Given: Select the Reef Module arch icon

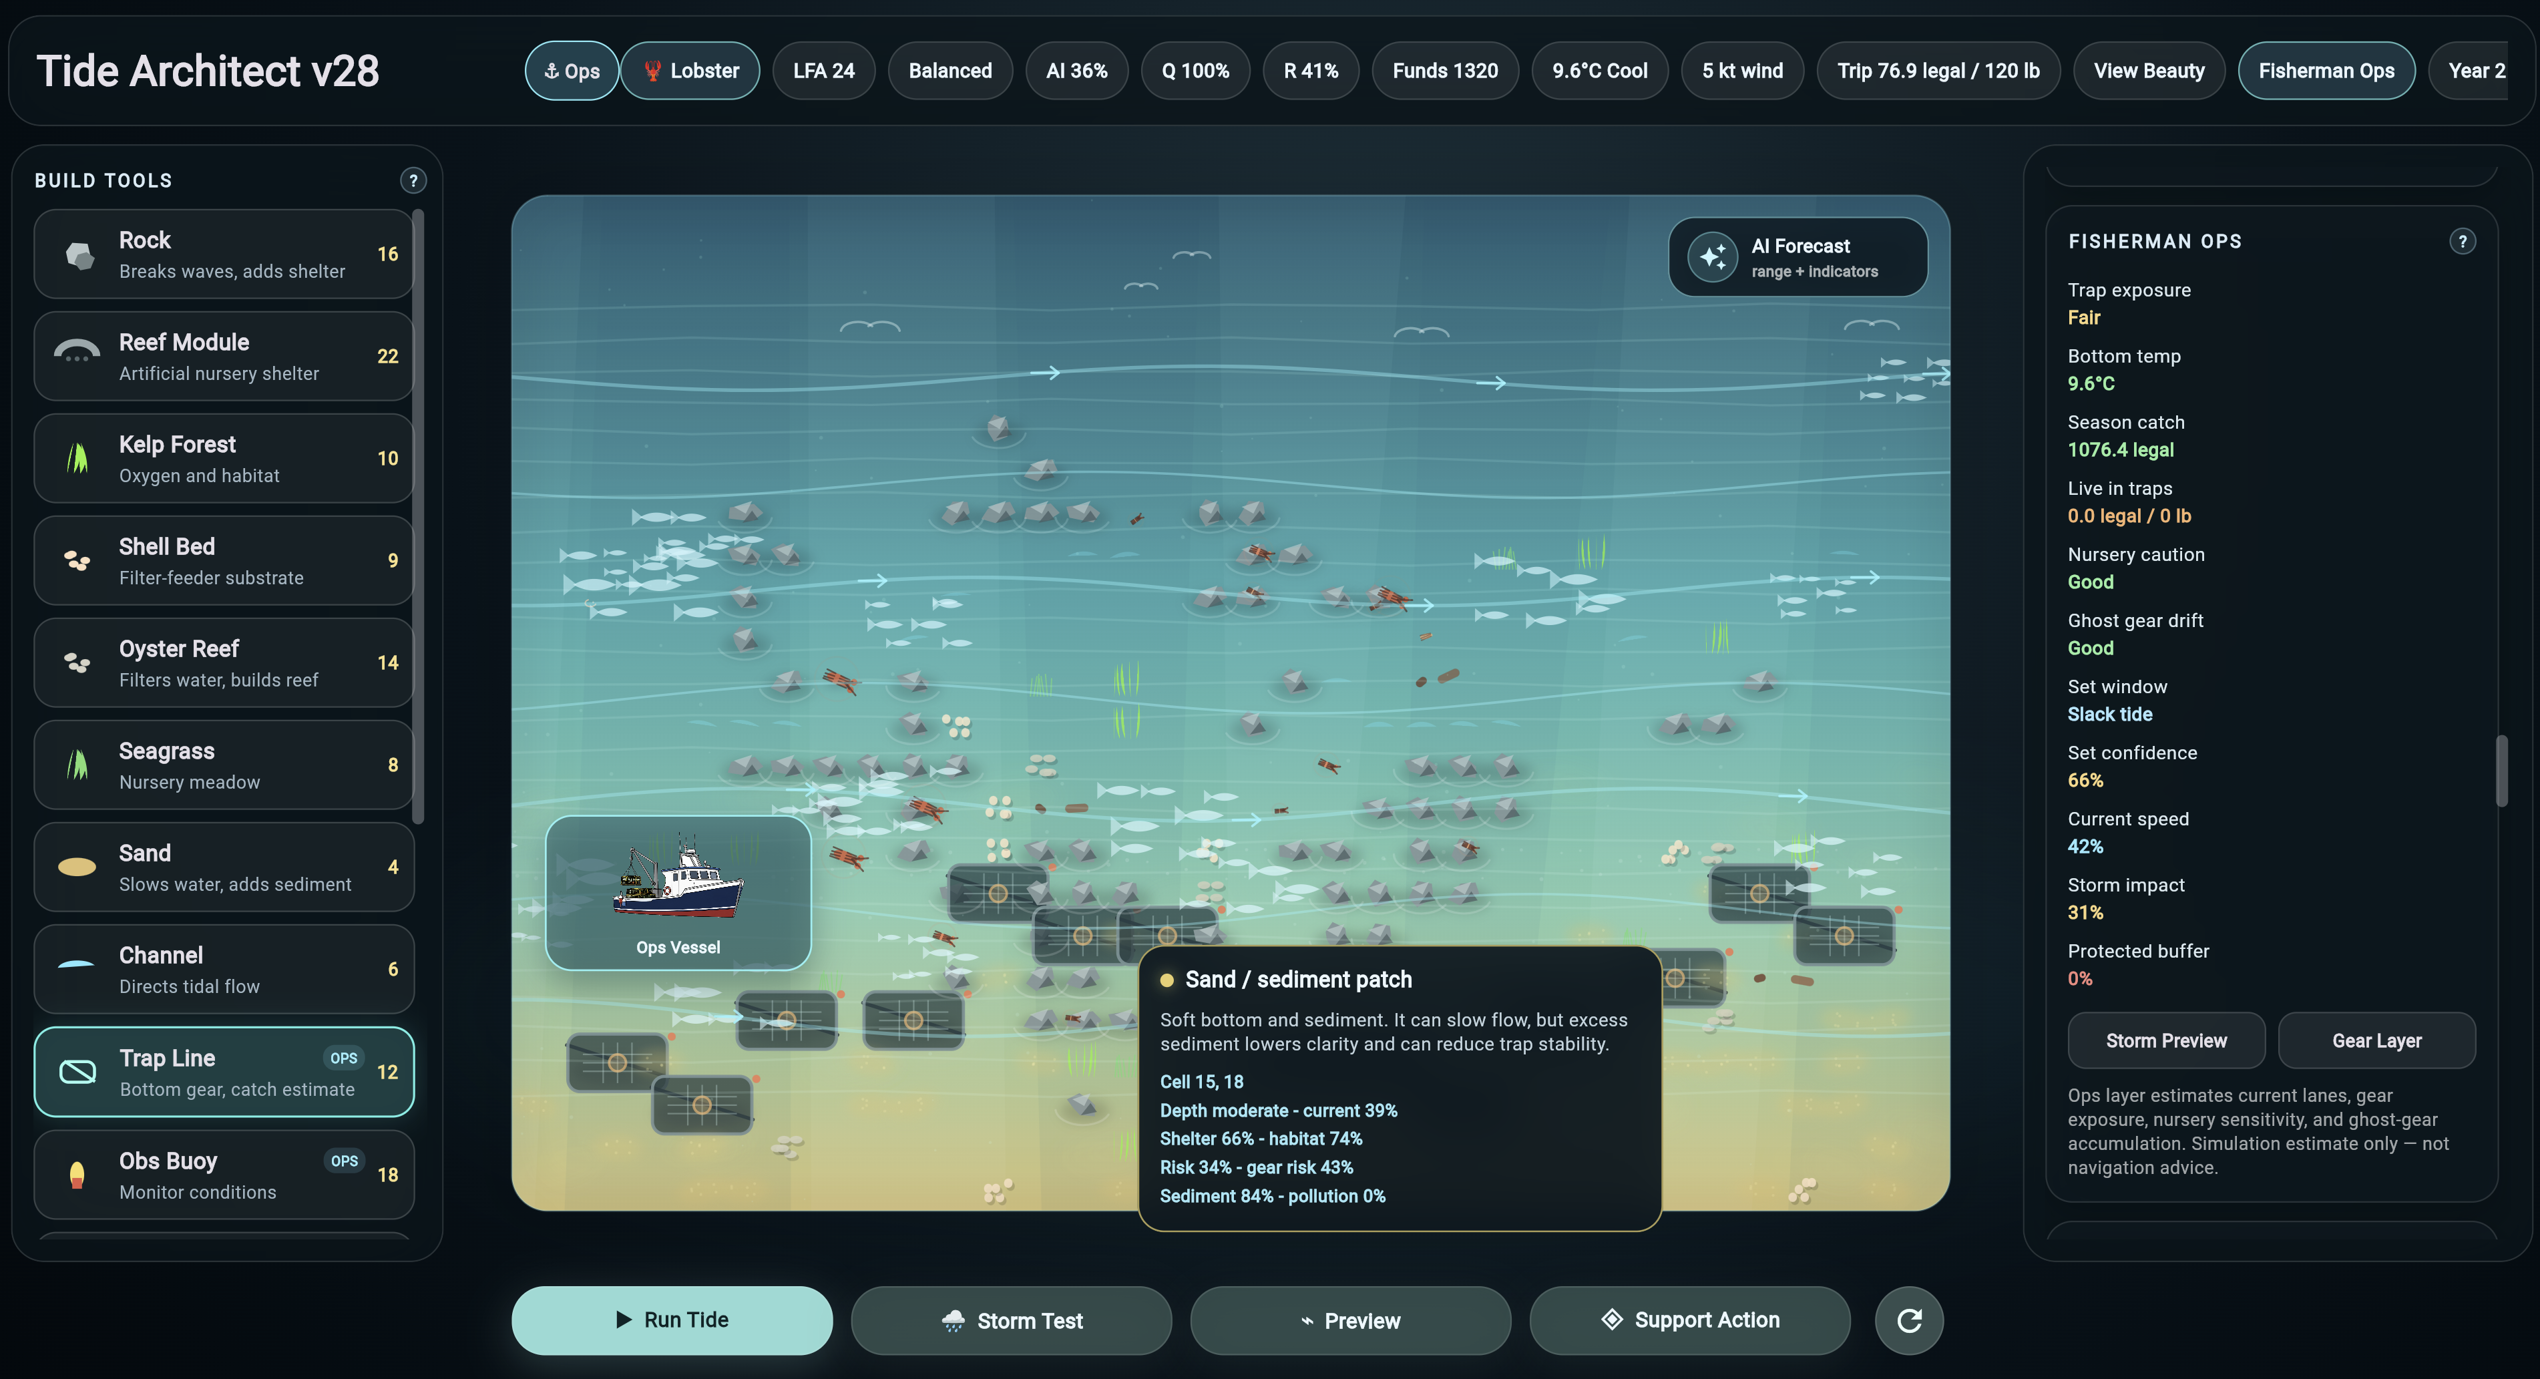Looking at the screenshot, I should pyautogui.click(x=77, y=352).
